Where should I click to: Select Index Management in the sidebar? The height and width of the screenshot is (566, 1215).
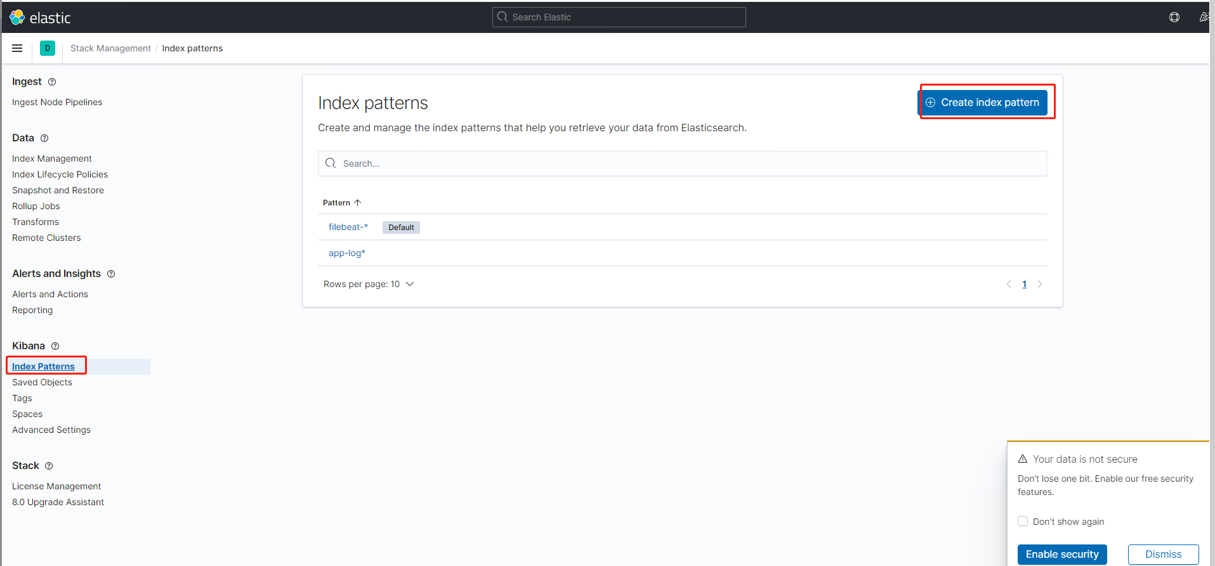click(52, 158)
